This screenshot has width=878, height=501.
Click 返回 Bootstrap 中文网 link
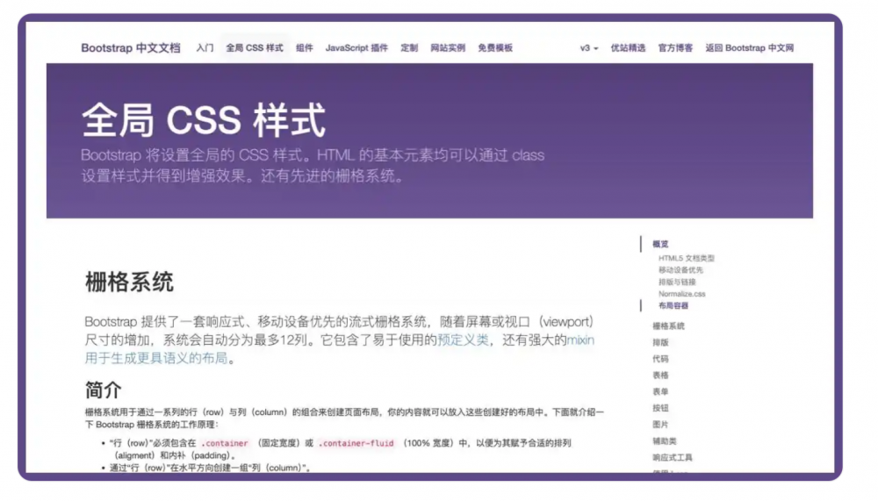(749, 48)
